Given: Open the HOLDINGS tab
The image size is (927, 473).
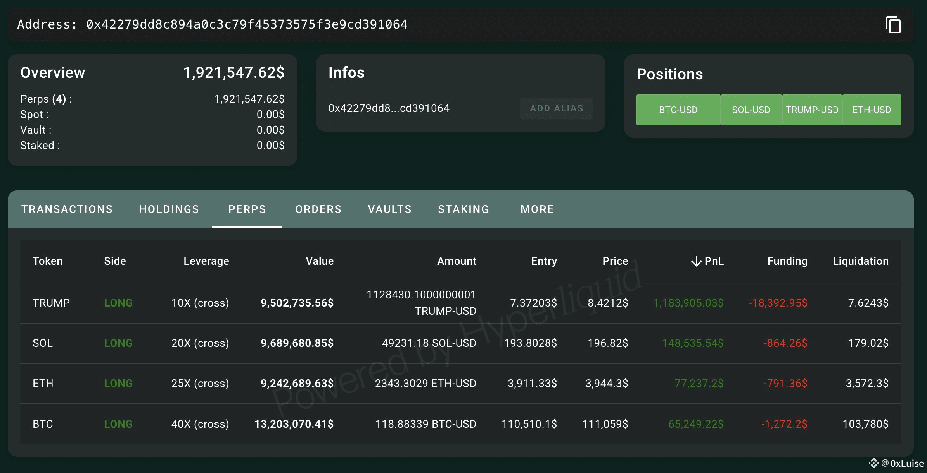Looking at the screenshot, I should [x=169, y=209].
